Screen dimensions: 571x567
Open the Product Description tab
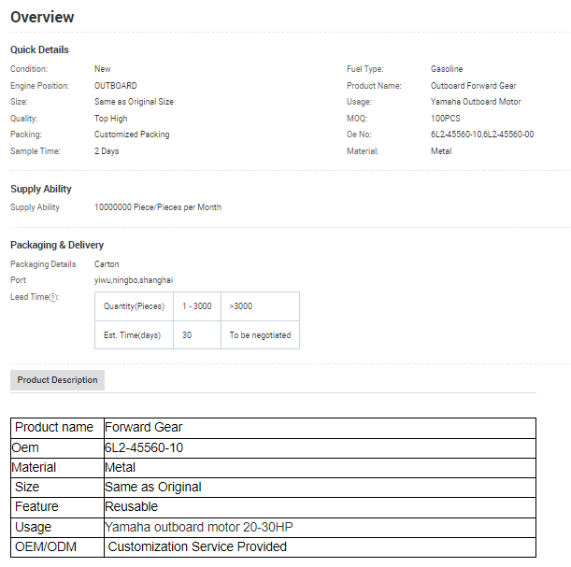pos(57,380)
